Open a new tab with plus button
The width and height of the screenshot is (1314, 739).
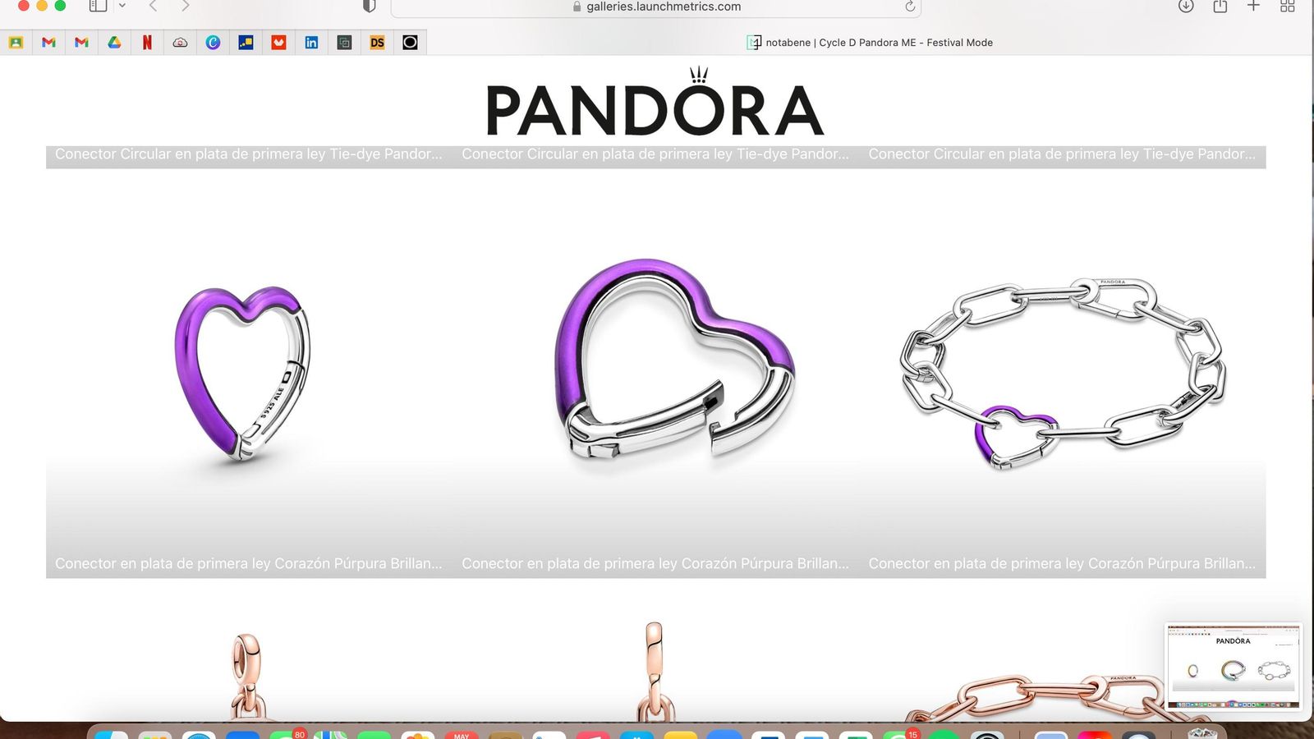pyautogui.click(x=1253, y=6)
